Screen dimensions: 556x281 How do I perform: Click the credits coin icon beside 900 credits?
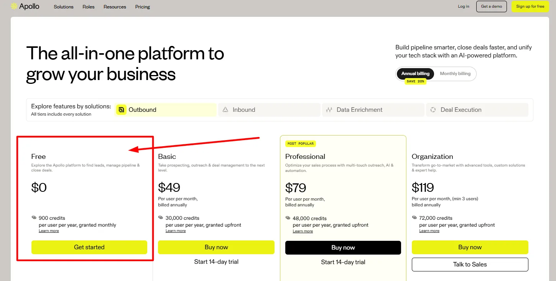[x=34, y=218]
